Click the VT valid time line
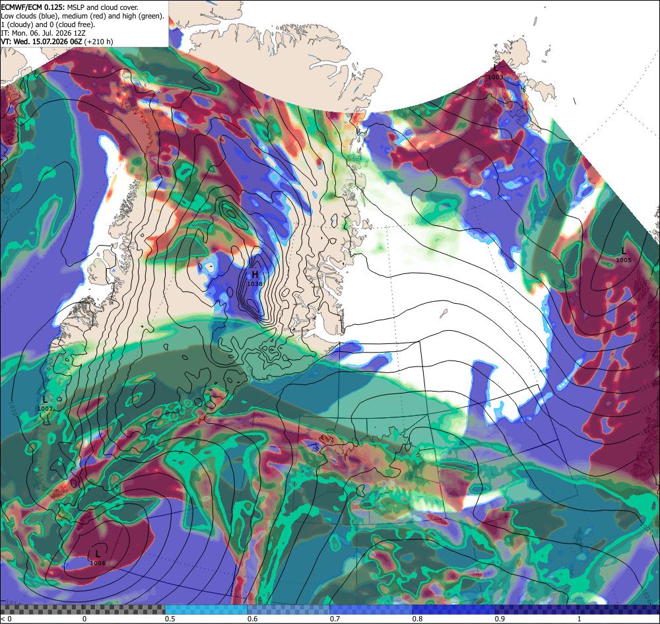This screenshot has height=624, width=660. [x=57, y=42]
